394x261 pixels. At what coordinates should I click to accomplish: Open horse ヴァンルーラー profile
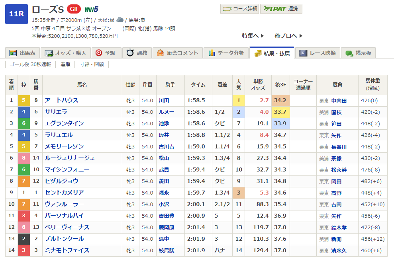tap(64, 204)
